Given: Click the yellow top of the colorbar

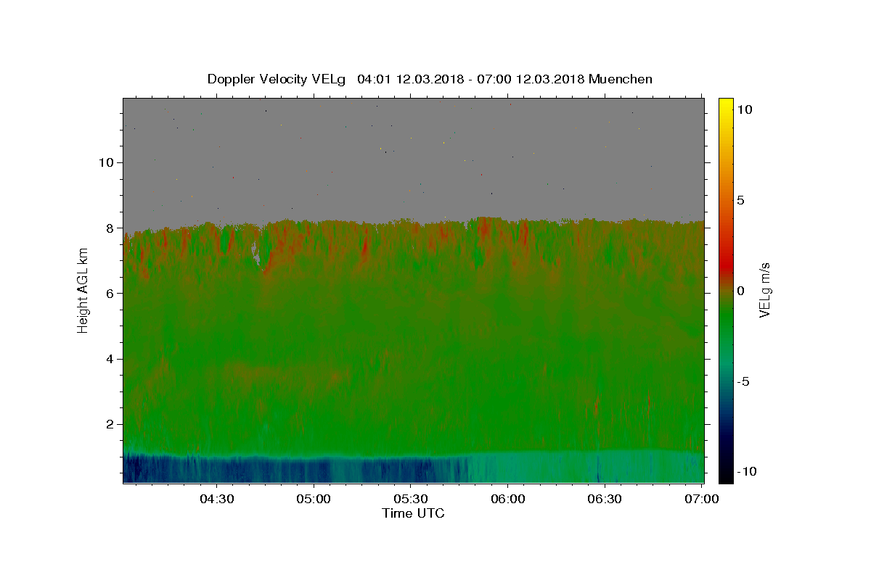Looking at the screenshot, I should click(725, 107).
